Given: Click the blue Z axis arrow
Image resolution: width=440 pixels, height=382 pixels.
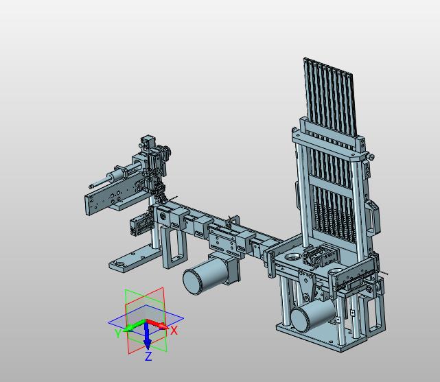Looking at the screenshot, I should [147, 336].
